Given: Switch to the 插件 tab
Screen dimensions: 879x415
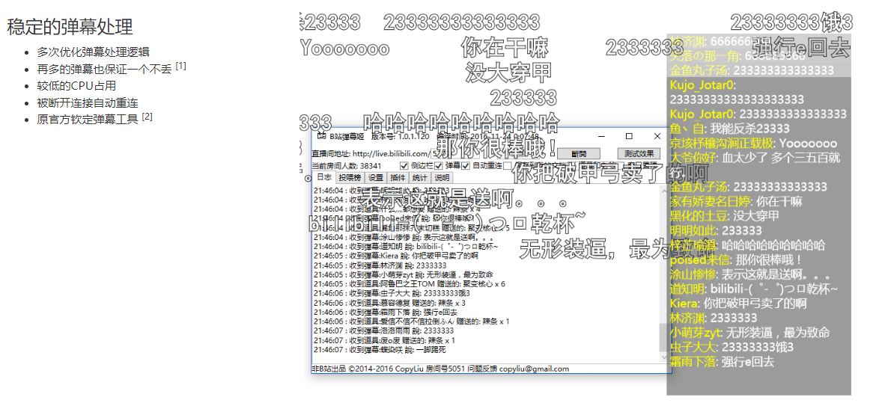Looking at the screenshot, I should pos(398,178).
